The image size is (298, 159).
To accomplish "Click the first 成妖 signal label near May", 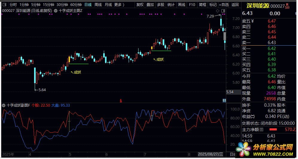I will 77,72.
